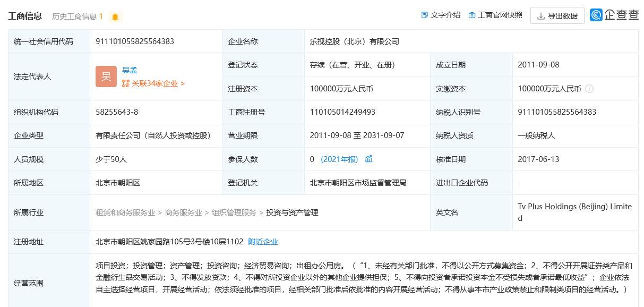Viewport: 644px width, 307px height.
Task: Select credit code 911101055825564383 in first row
Action: pyautogui.click(x=135, y=41)
